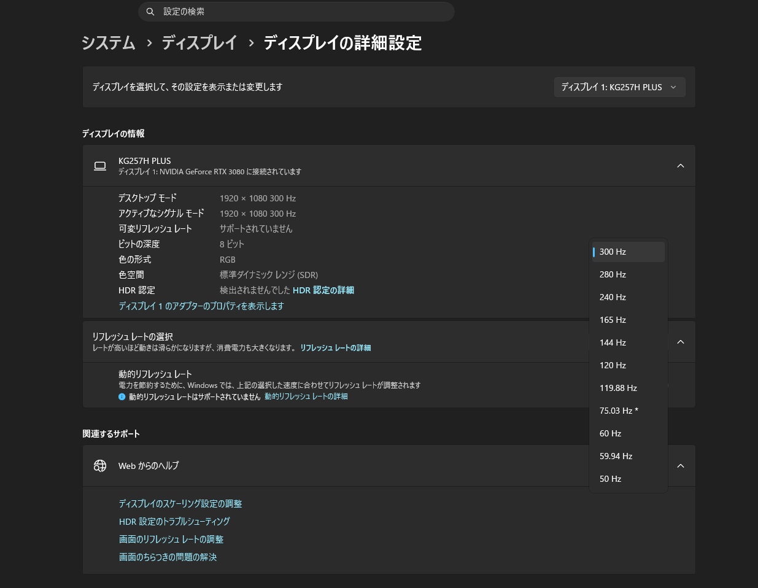
Task: Click the RGB color format value
Action: coord(228,260)
